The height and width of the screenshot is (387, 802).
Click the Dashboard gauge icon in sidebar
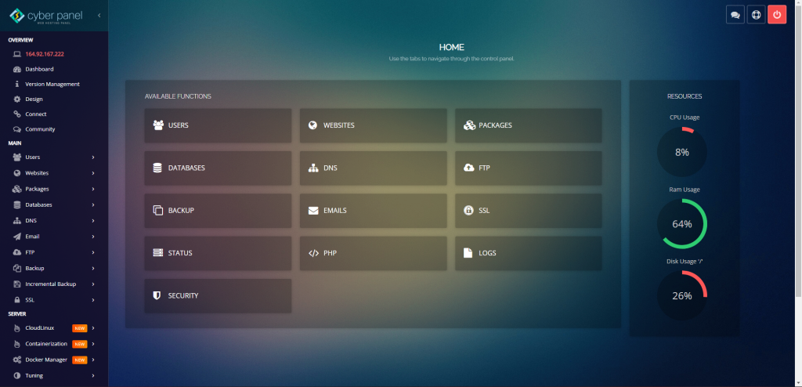(x=17, y=69)
